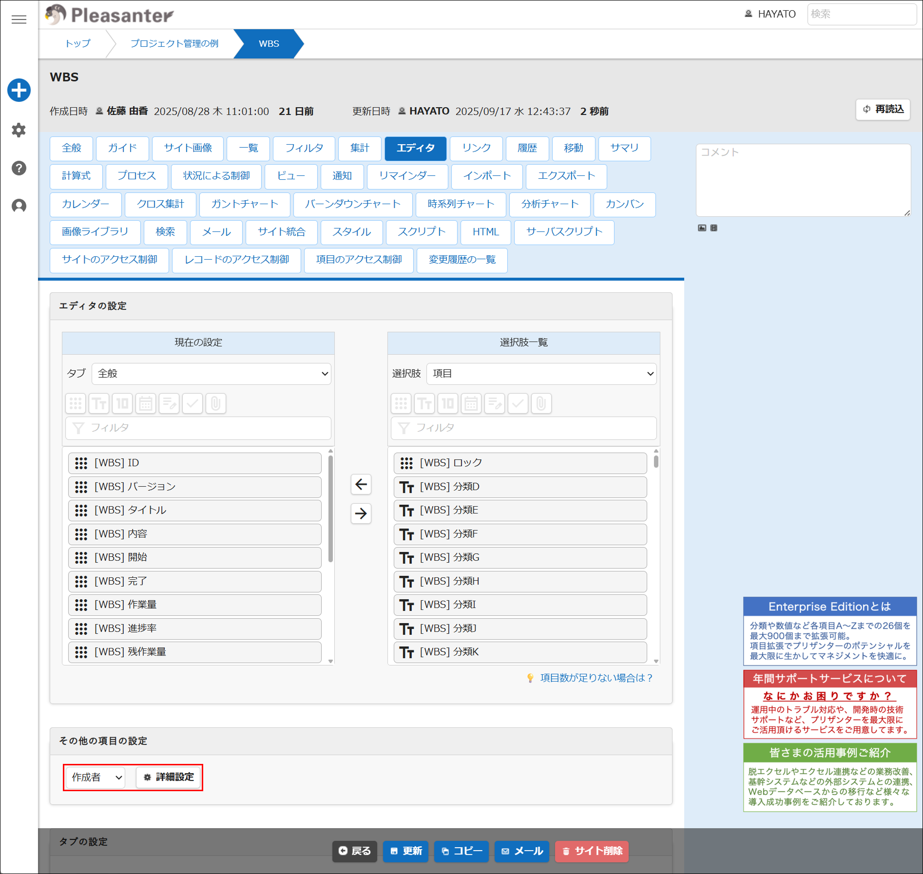The image size is (923, 874).
Task: Switch to the フィルタ tab
Action: (304, 149)
